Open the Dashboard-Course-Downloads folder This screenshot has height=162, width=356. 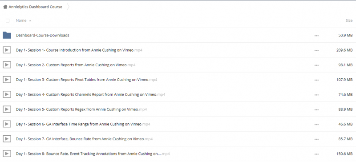pos(42,35)
